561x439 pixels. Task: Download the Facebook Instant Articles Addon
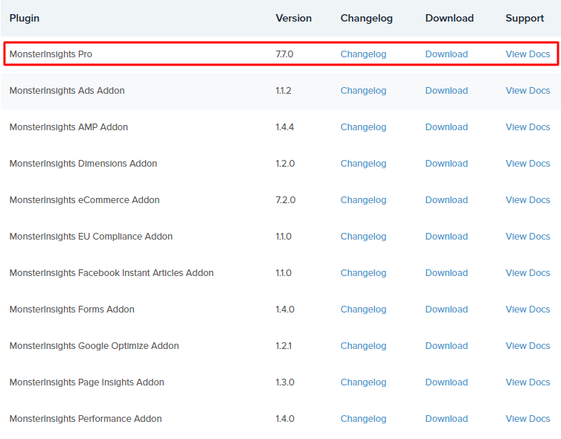pos(446,273)
